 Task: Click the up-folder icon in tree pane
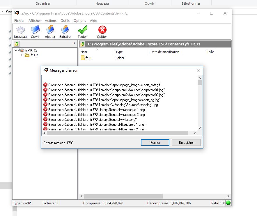click(17, 44)
